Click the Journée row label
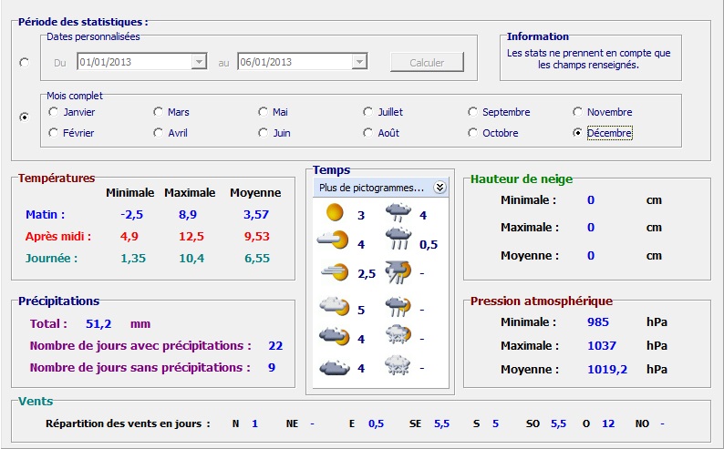 point(51,258)
